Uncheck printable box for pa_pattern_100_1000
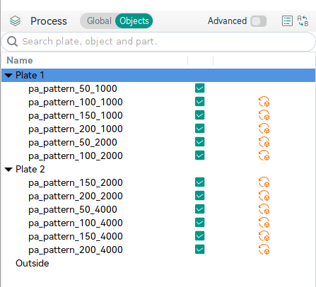Screen dimensions: 316x287 click(x=199, y=102)
